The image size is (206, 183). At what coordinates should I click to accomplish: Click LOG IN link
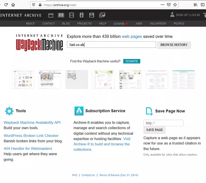tap(195, 15)
